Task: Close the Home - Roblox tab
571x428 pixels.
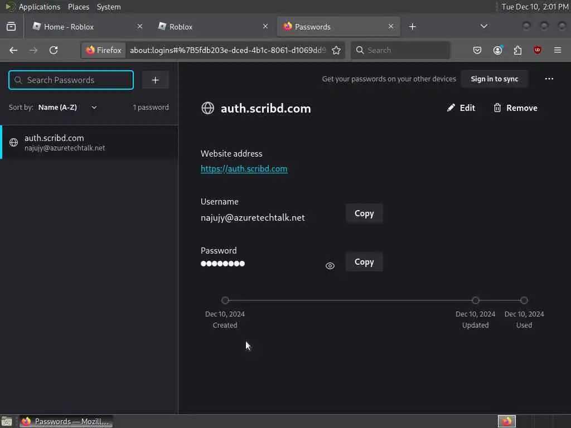Action: (140, 26)
